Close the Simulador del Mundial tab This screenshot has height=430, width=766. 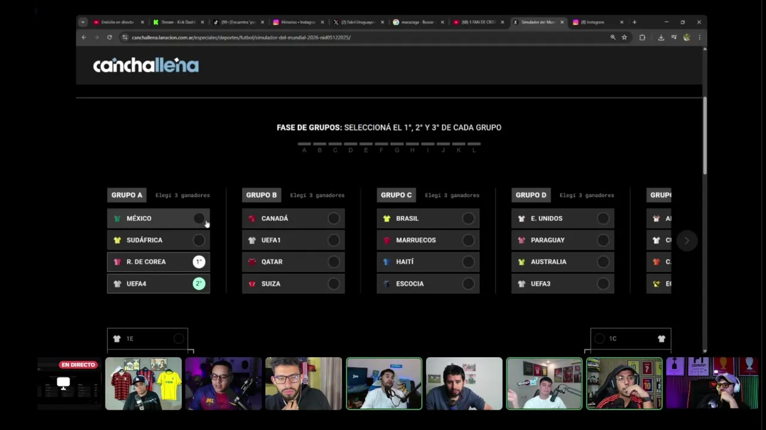tap(562, 22)
